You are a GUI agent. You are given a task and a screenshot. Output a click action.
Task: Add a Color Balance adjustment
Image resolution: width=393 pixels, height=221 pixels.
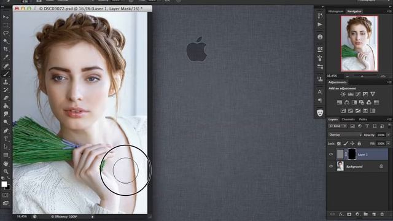tap(346, 103)
